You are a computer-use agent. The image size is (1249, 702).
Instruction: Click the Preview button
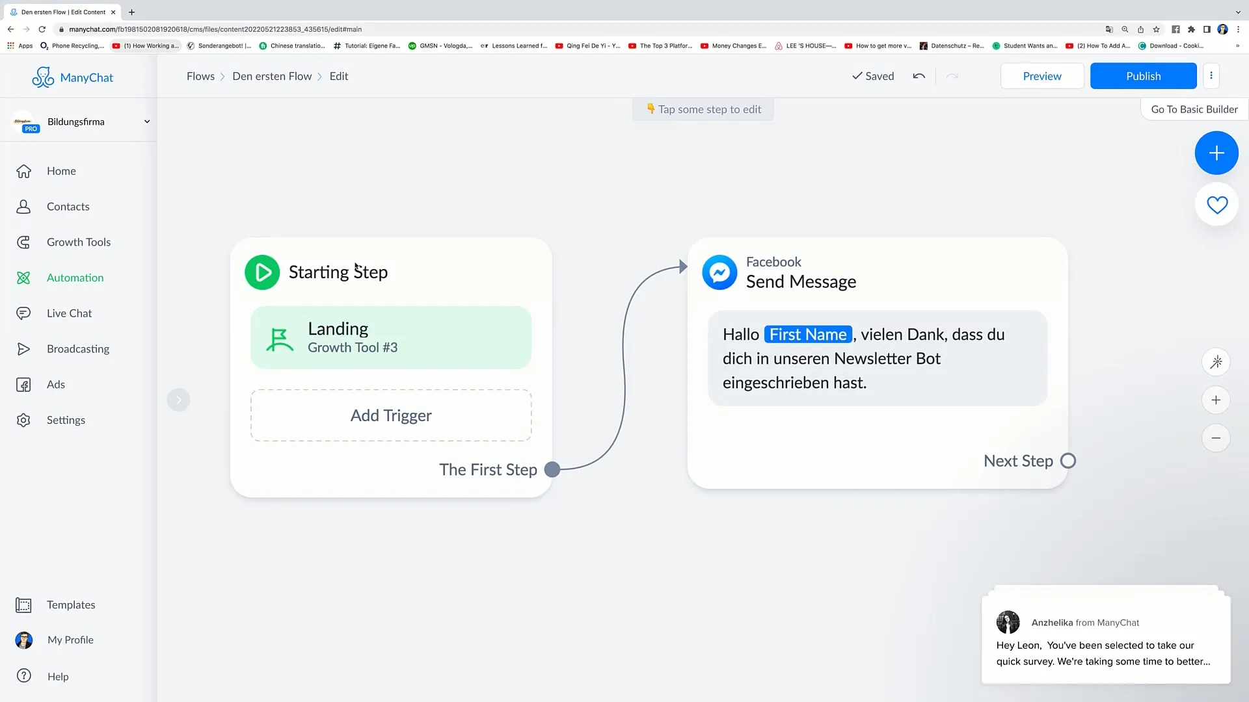point(1042,76)
